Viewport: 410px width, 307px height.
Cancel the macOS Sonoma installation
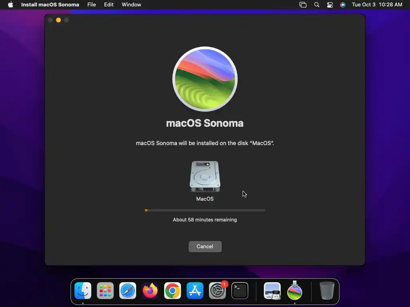click(205, 246)
